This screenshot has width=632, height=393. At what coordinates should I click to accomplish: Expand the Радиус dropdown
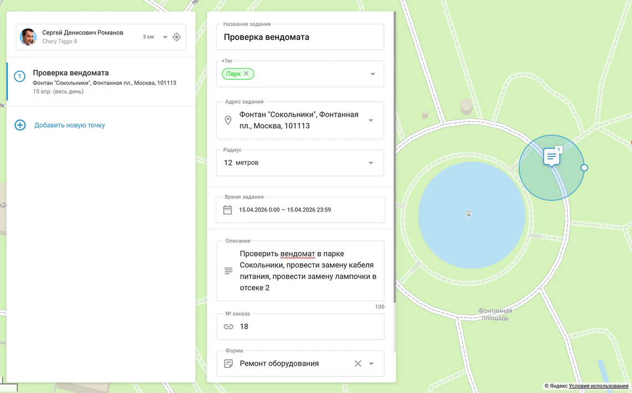pos(370,163)
